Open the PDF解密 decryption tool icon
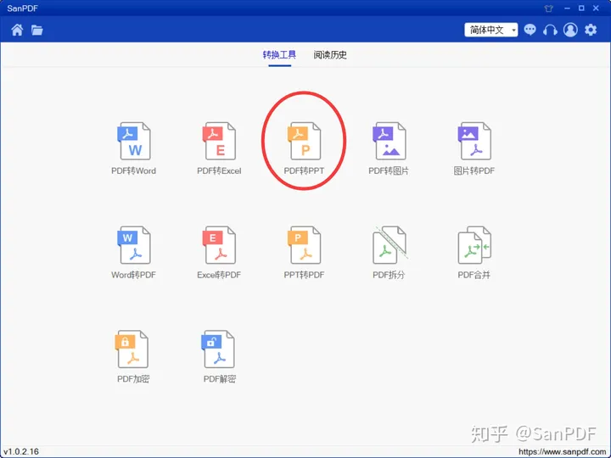611x458 pixels. [x=218, y=349]
